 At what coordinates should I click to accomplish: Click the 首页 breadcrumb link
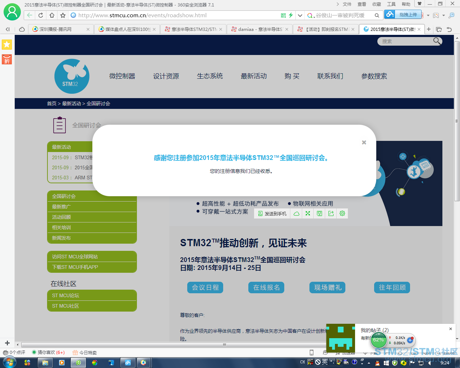(x=52, y=103)
